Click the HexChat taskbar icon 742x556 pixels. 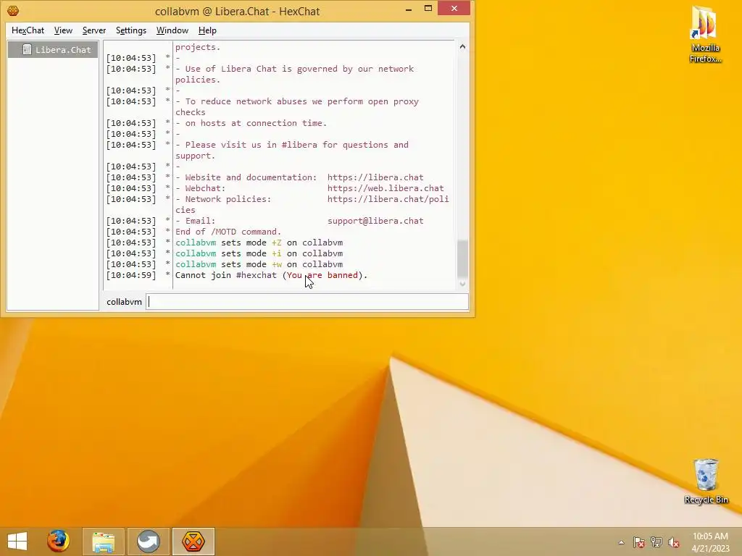click(193, 542)
